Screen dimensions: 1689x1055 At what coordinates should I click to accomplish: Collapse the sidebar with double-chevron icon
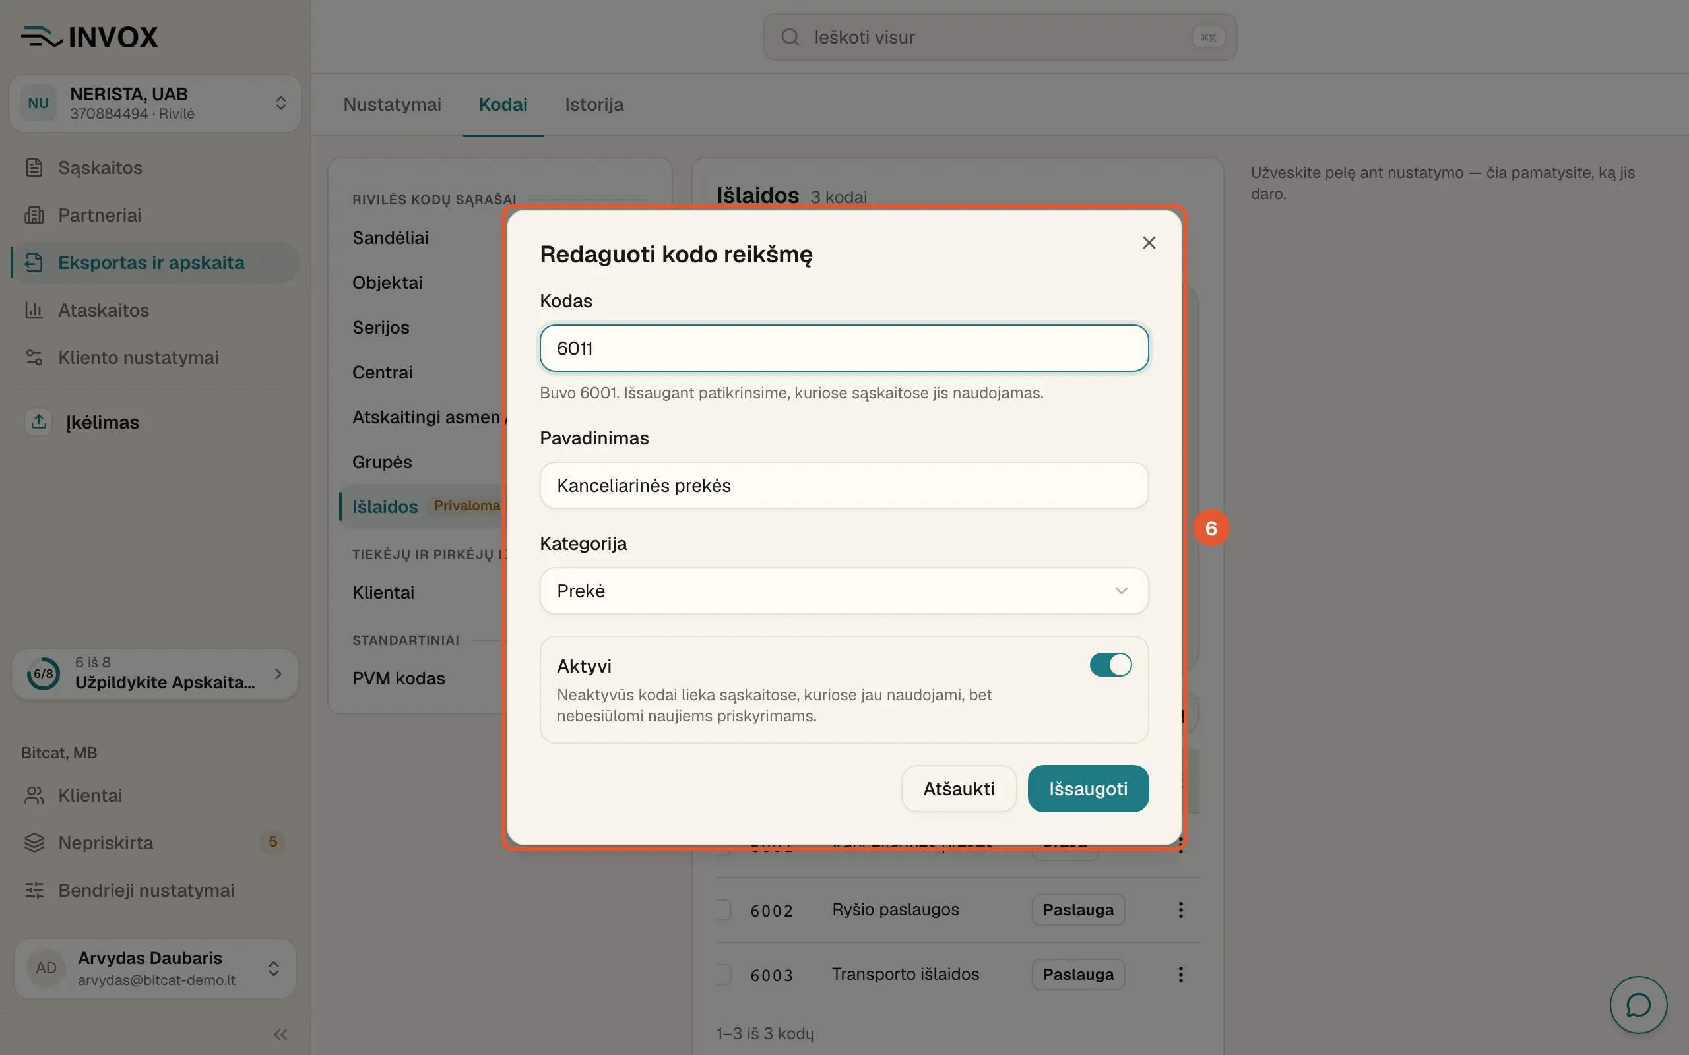(280, 1034)
